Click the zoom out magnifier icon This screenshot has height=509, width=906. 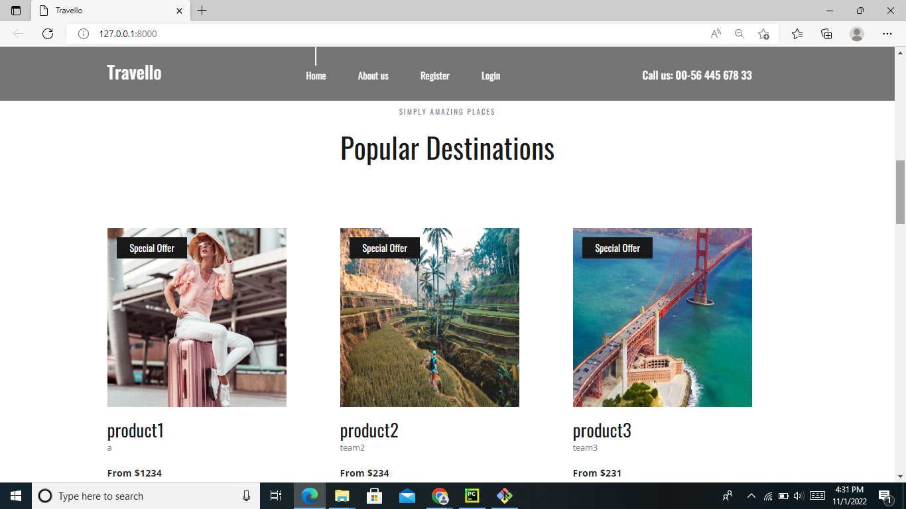(x=739, y=33)
